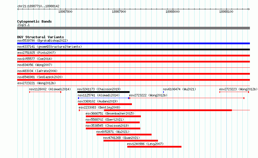This screenshot has width=258, height=158.
Task: Click the 18987800 ruler position label
Action: [65, 12]
